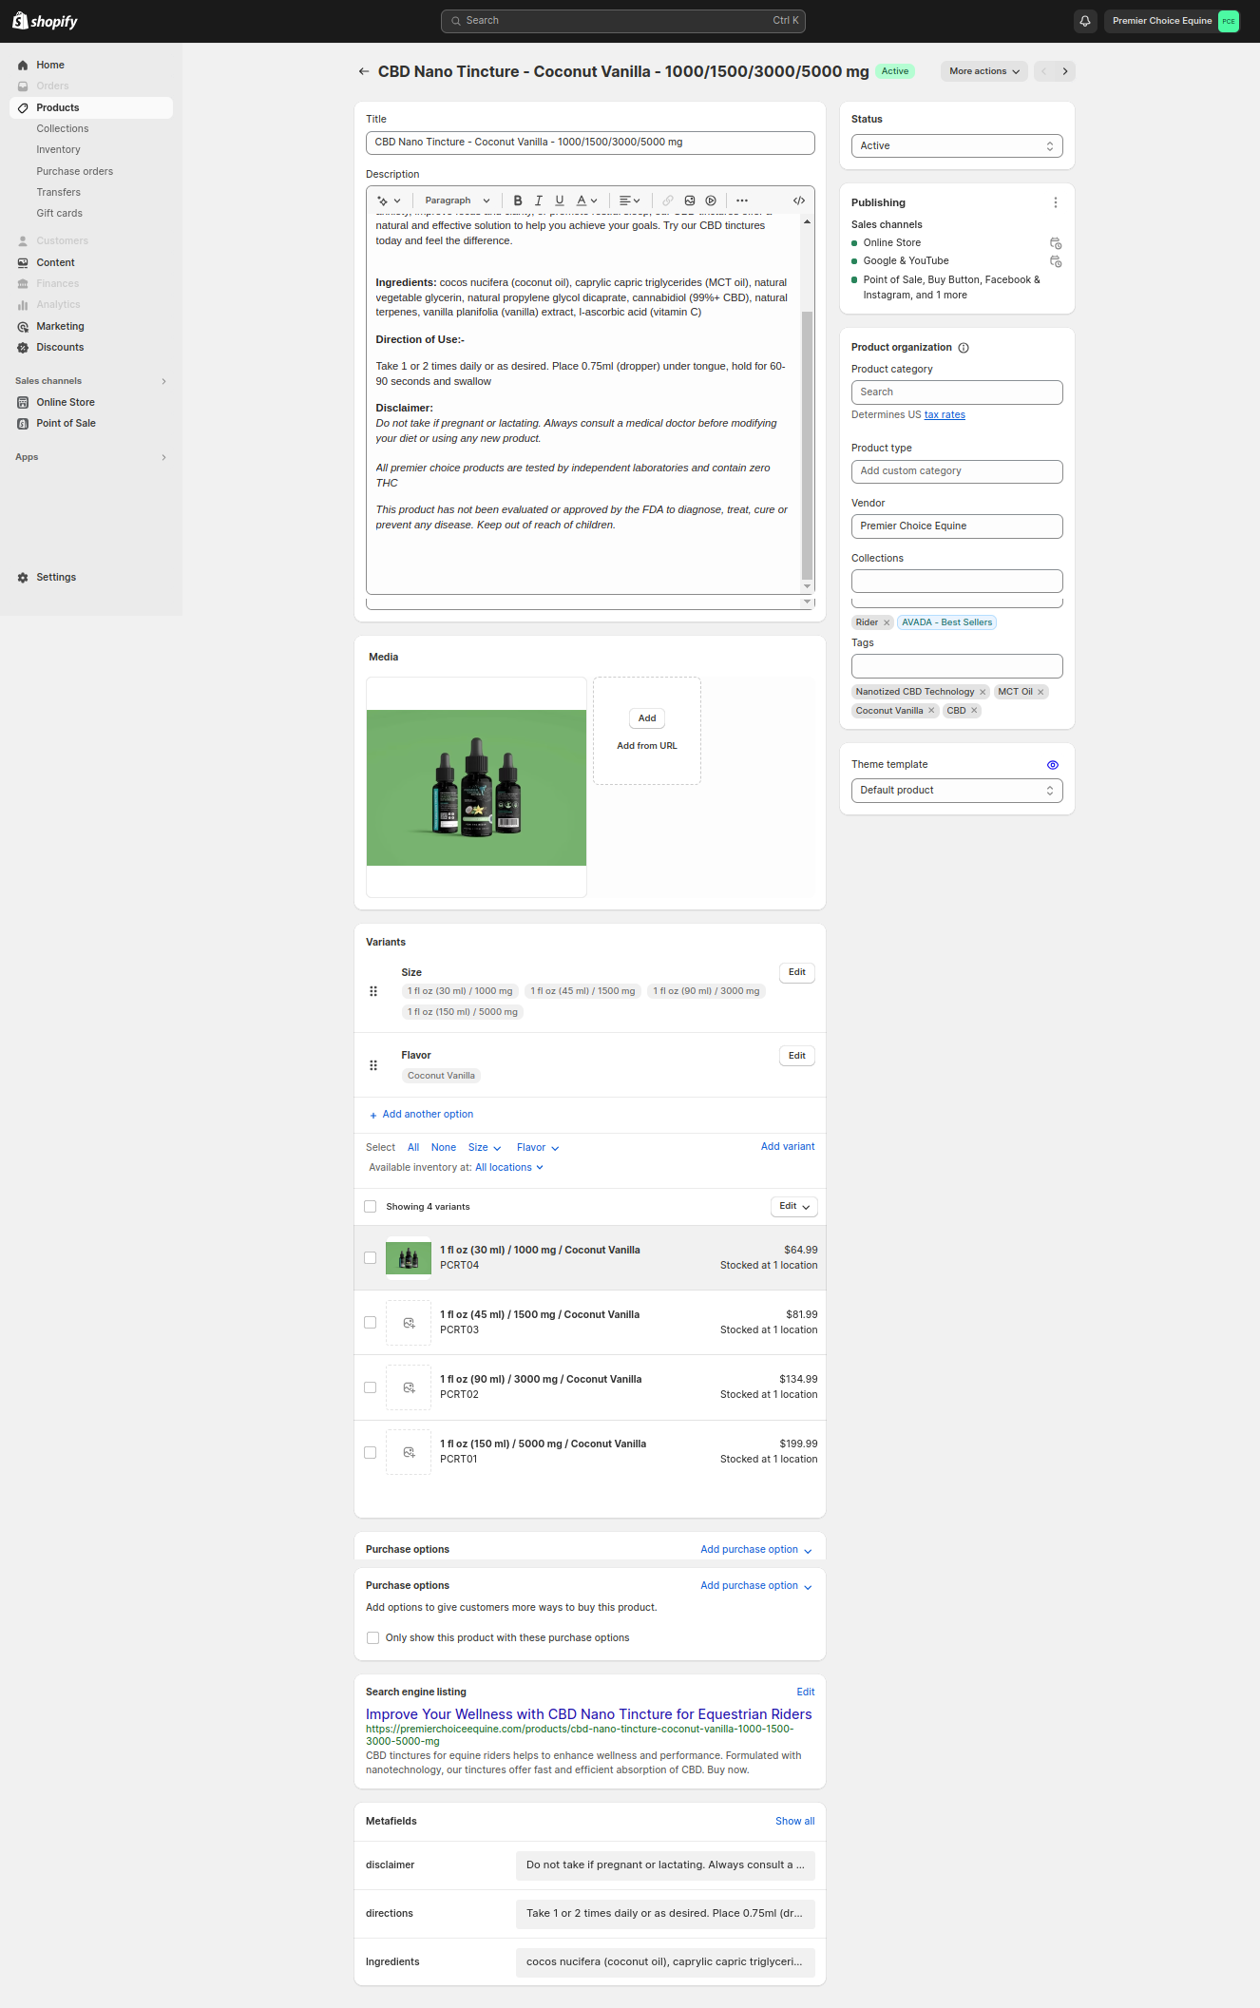Tick the 'Showing 4 variants' select-all checkbox
This screenshot has height=2008, width=1260.
pyautogui.click(x=371, y=1207)
